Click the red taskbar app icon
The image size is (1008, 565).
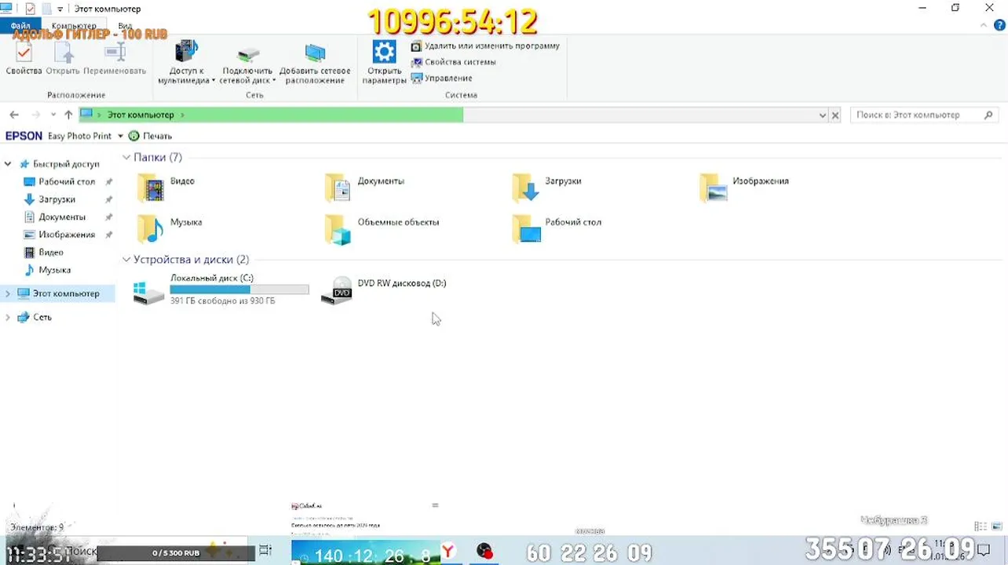[x=485, y=551]
